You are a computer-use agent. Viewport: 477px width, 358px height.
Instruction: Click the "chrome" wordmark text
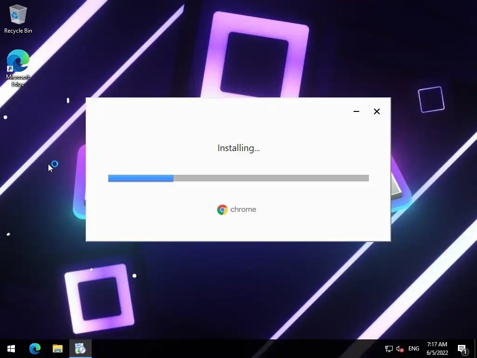click(243, 209)
